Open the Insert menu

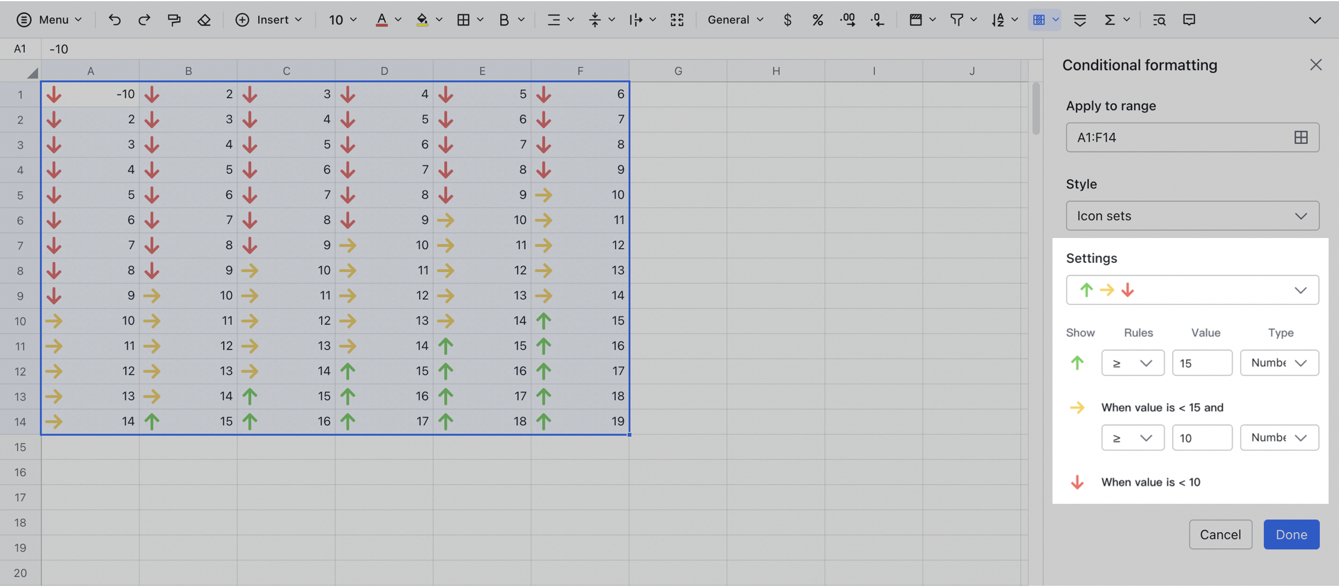(x=269, y=19)
